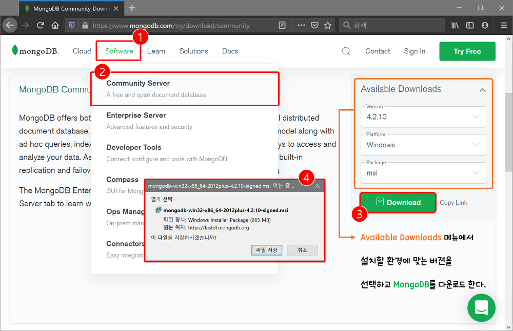Select Developer Tools menu entry

pos(185,153)
